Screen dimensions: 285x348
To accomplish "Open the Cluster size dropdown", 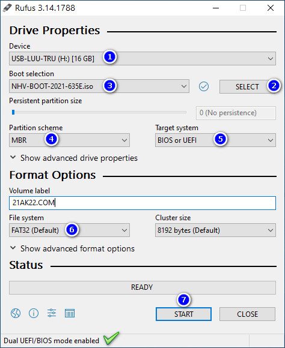I will (215, 230).
